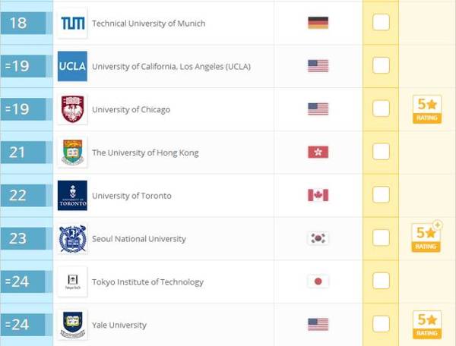The image size is (456, 346).
Task: Open Seoul National University link
Action: (x=139, y=239)
